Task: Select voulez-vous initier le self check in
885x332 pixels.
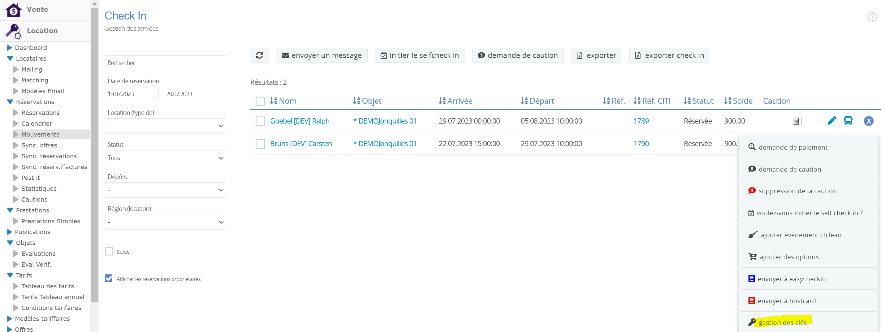Action: (x=808, y=213)
